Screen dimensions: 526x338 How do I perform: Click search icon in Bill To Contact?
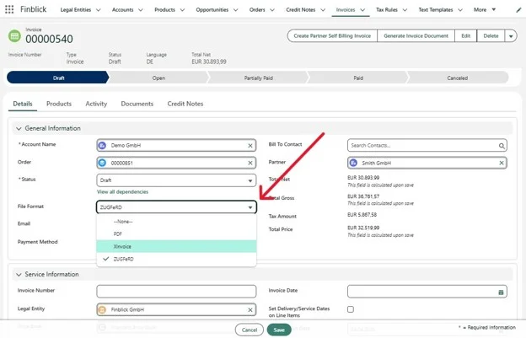tap(502, 146)
